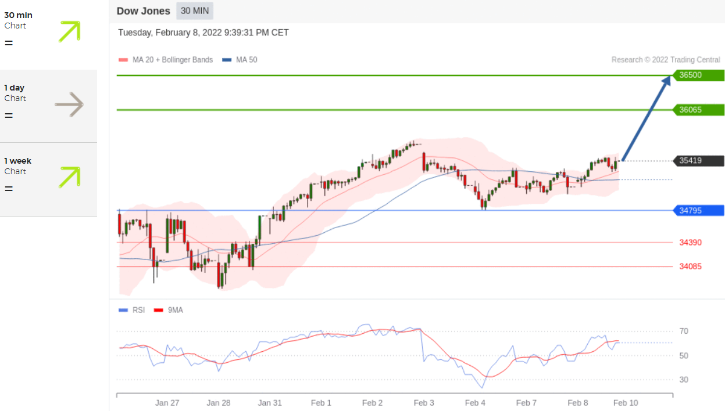Click the Feb 3 date axis label
This screenshot has height=411, width=725.
click(x=424, y=403)
